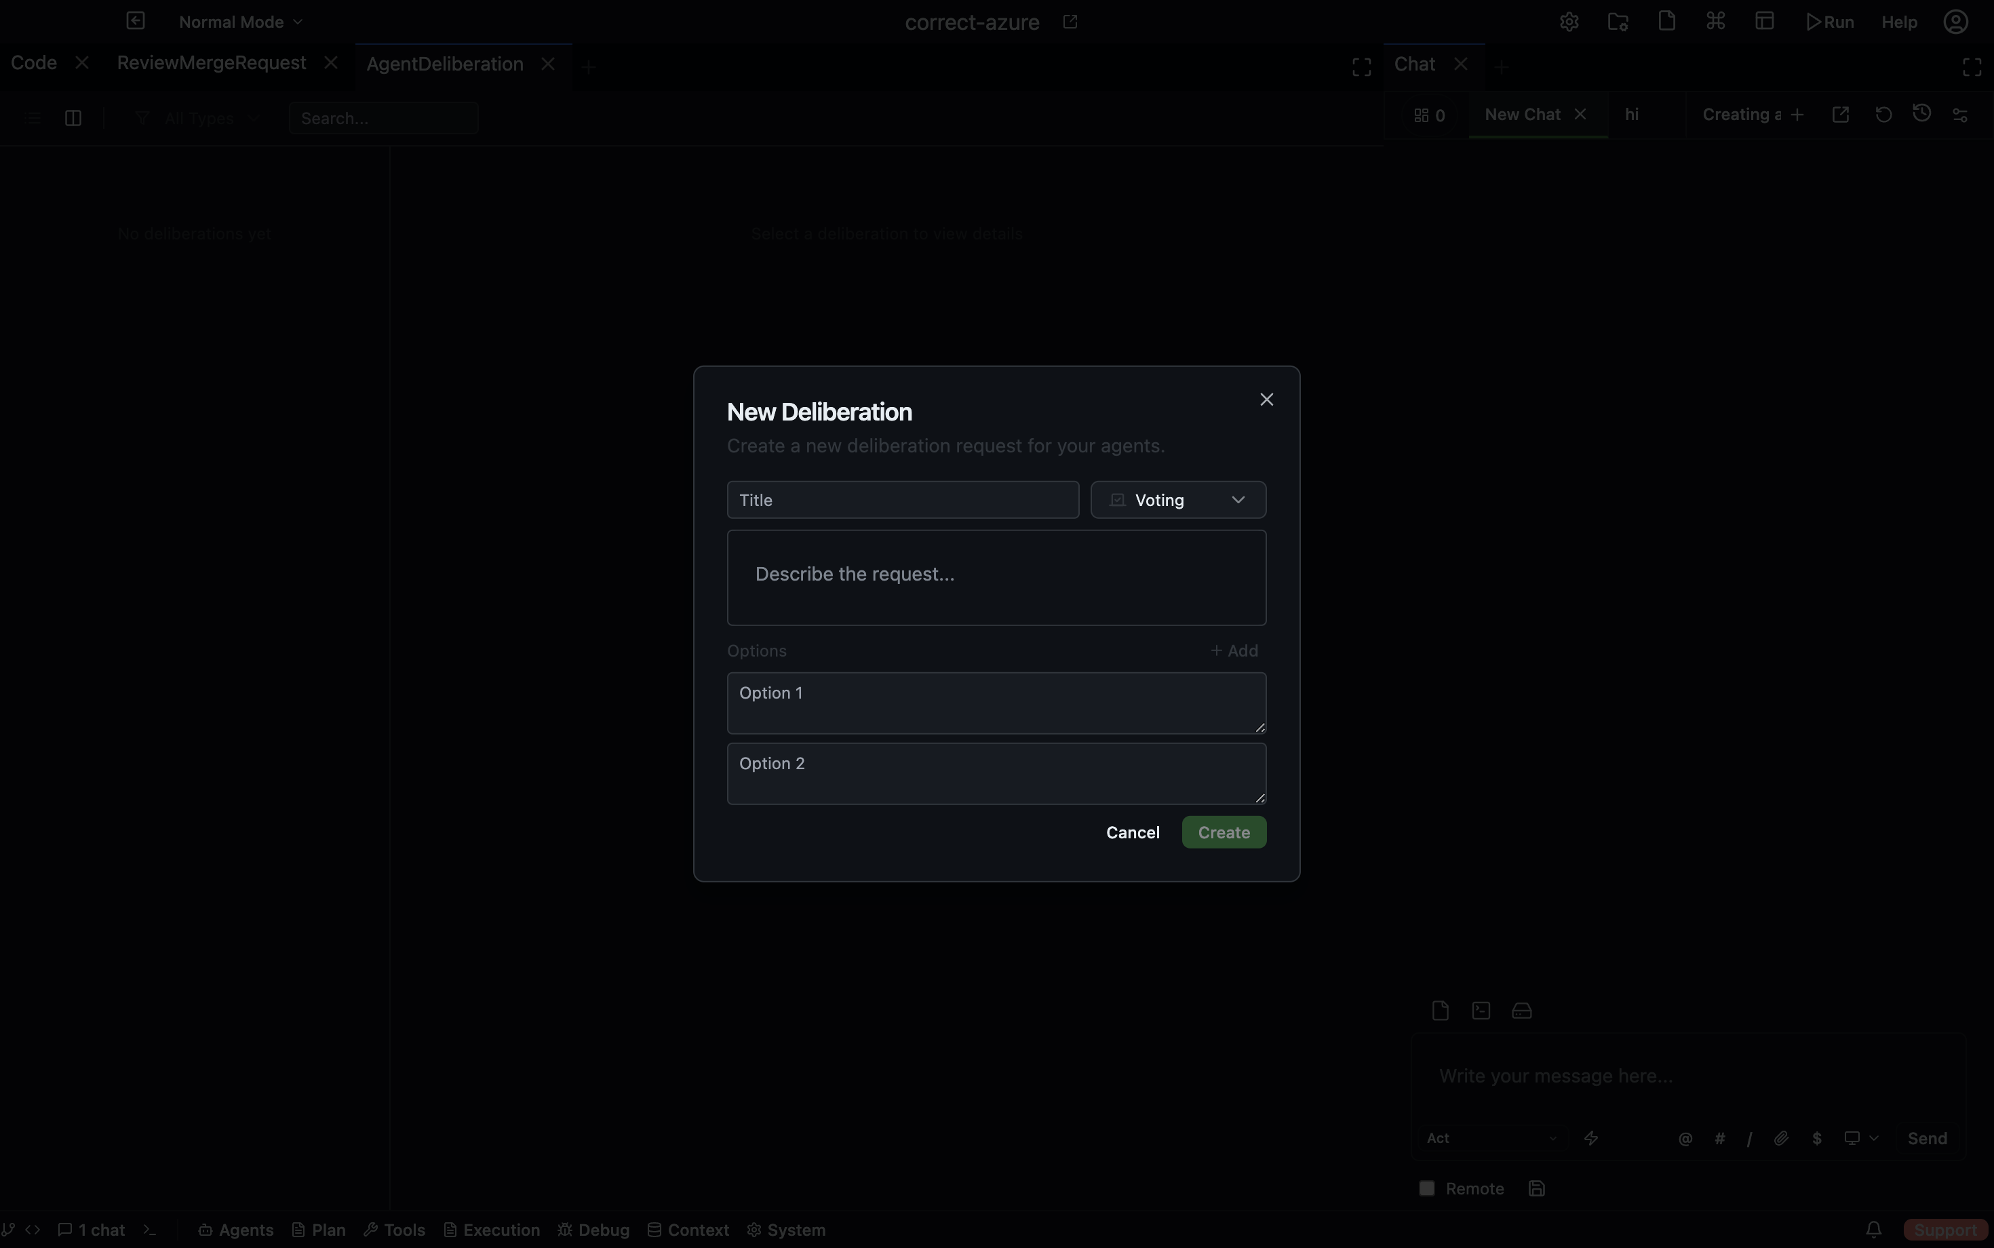This screenshot has height=1248, width=1994.
Task: Click the attach file paperclip icon
Action: (1781, 1138)
